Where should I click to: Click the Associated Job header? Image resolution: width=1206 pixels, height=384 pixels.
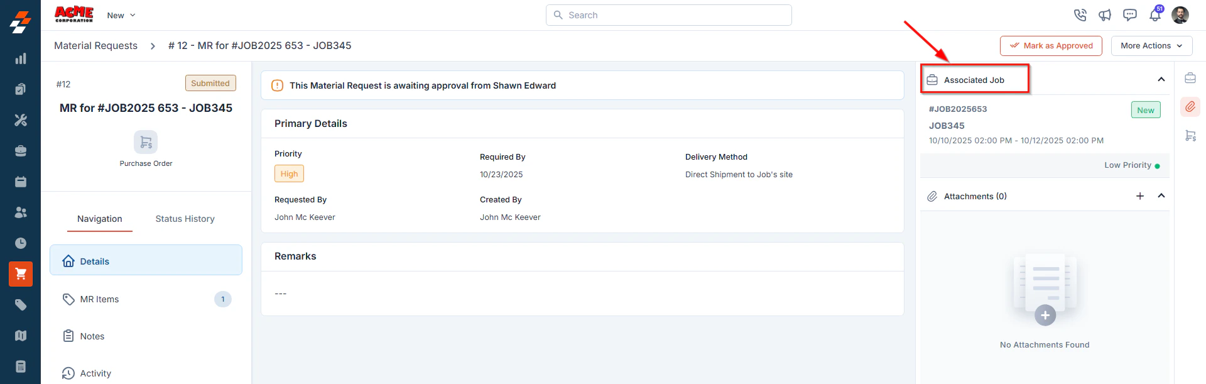pos(974,80)
